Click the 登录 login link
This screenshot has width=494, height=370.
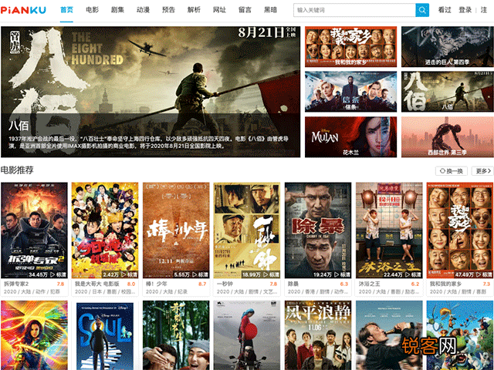[x=465, y=10]
